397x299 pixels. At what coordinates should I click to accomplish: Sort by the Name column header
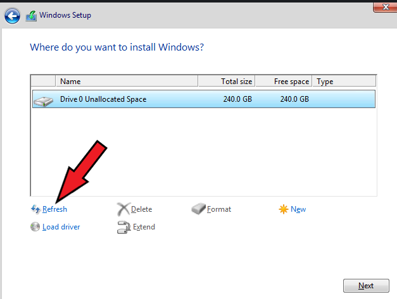(127, 82)
